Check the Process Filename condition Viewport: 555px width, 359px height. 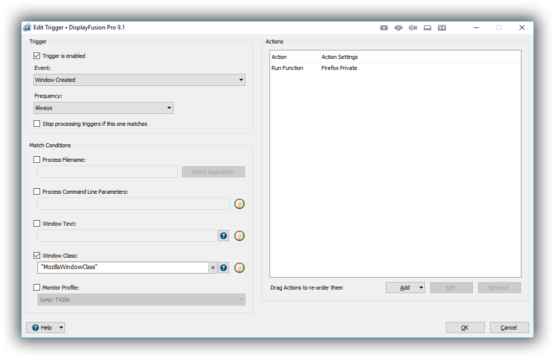(x=37, y=160)
